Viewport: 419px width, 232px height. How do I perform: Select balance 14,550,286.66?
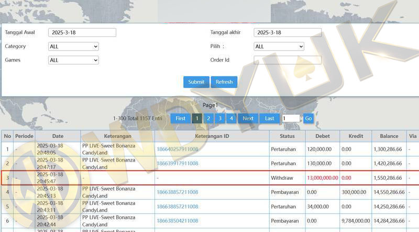pyautogui.click(x=389, y=192)
